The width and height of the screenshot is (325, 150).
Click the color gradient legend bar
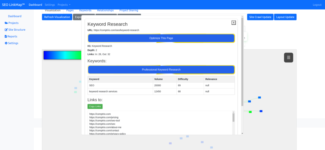coord(63,55)
